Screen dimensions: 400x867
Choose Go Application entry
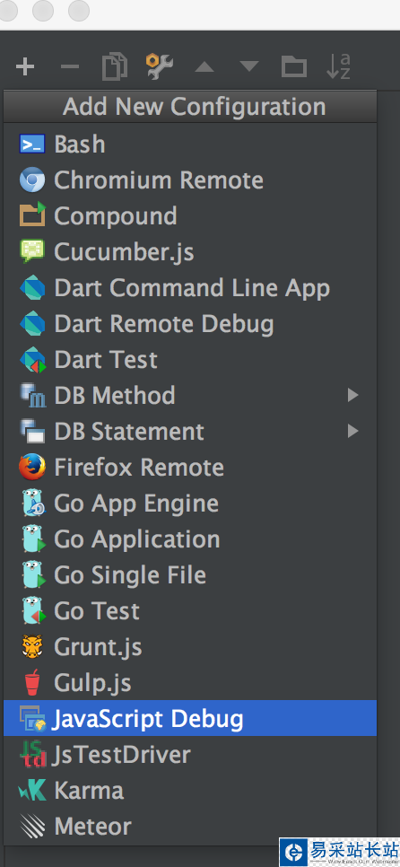190,539
